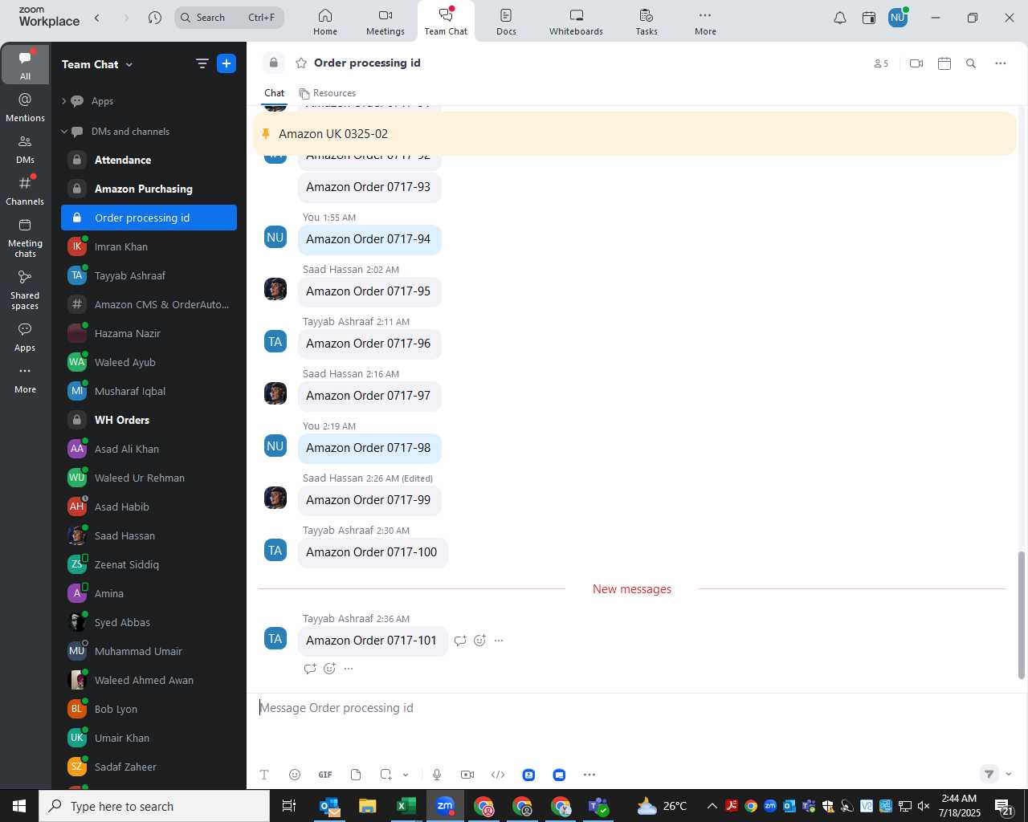Click the history clock icon
This screenshot has width=1028, height=822.
tap(155, 18)
